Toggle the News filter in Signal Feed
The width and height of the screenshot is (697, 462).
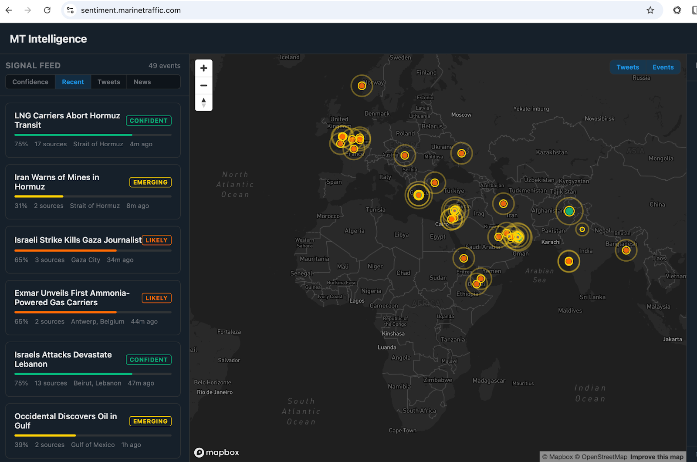[142, 81]
